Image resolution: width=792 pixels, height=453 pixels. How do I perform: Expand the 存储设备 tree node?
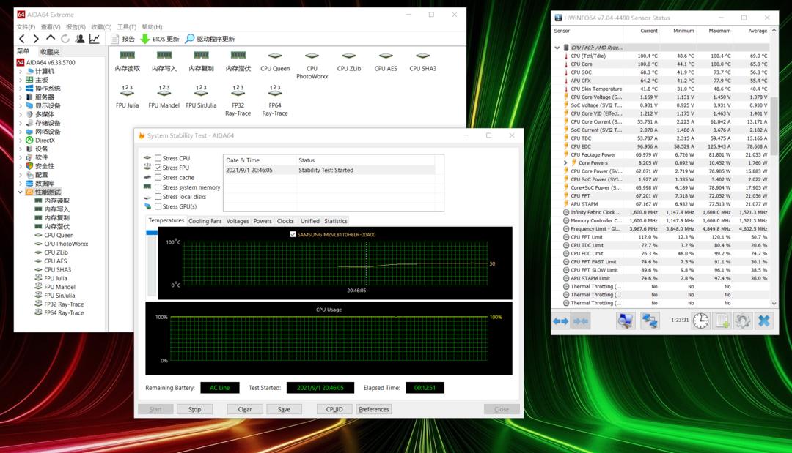point(21,123)
